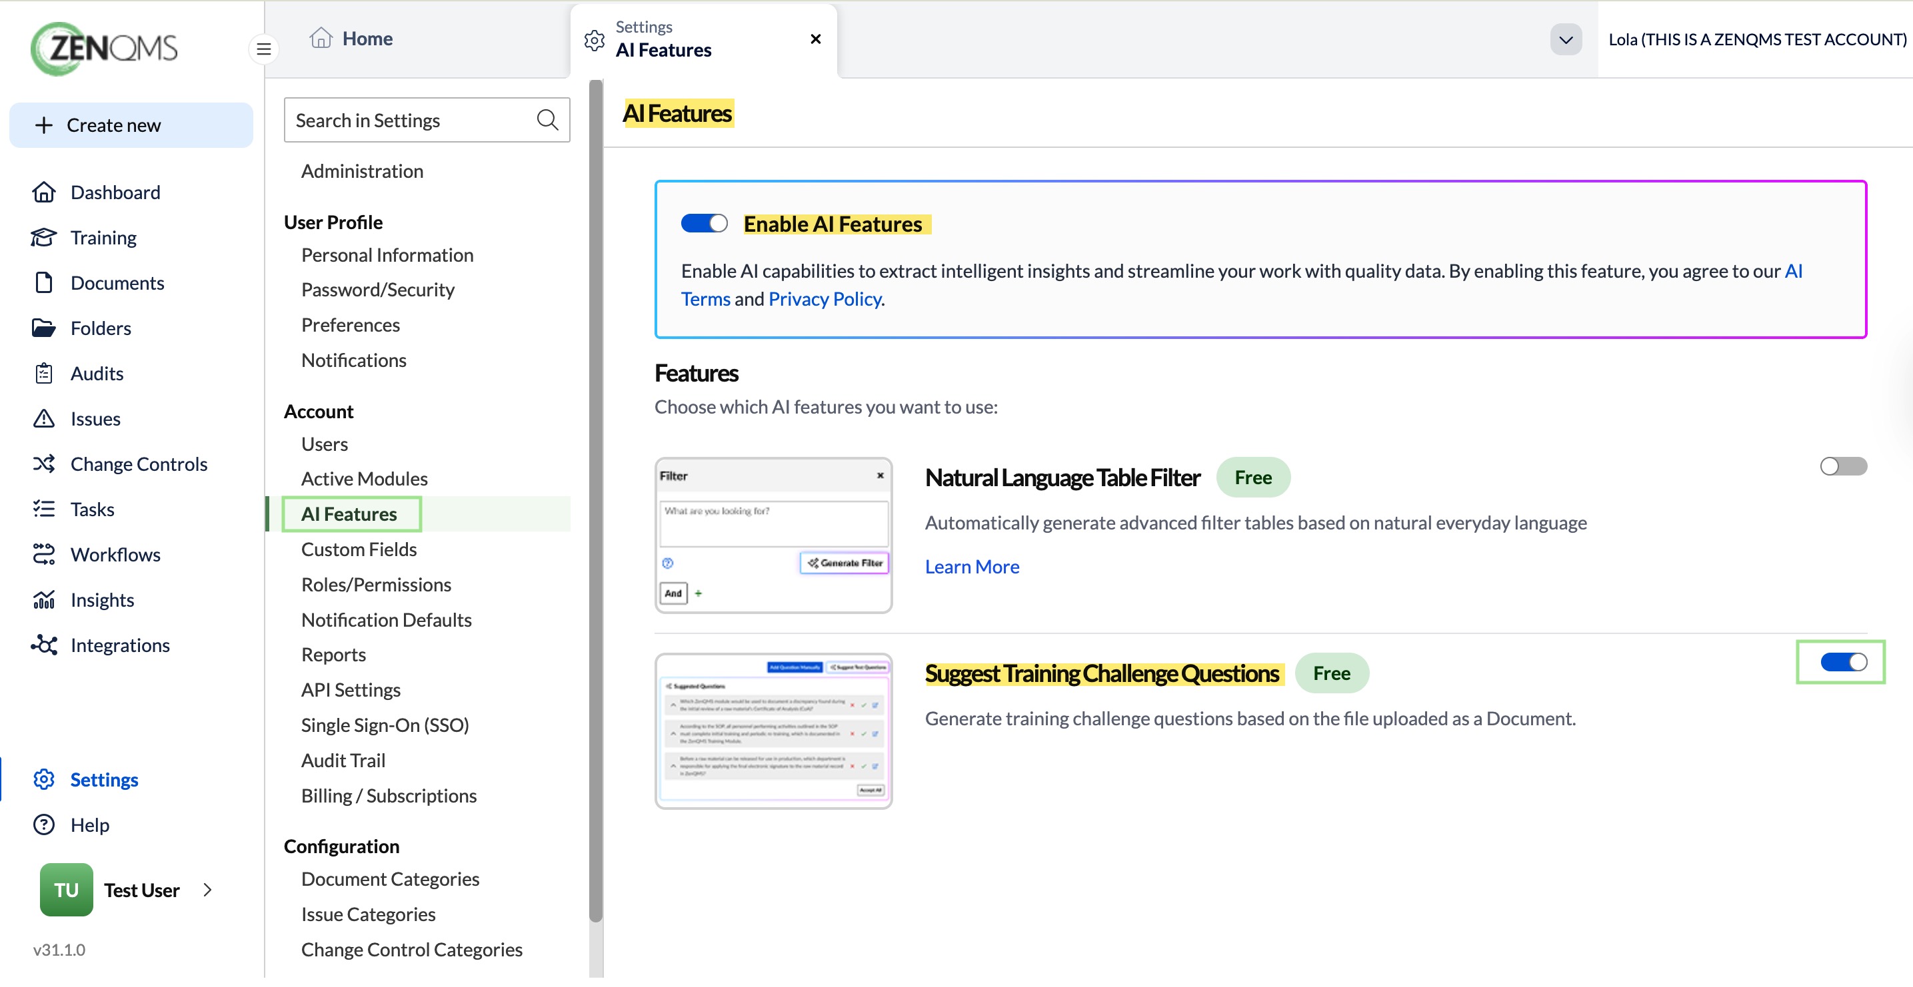The height and width of the screenshot is (987, 1913).
Task: Open Preferences settings
Action: click(x=351, y=325)
